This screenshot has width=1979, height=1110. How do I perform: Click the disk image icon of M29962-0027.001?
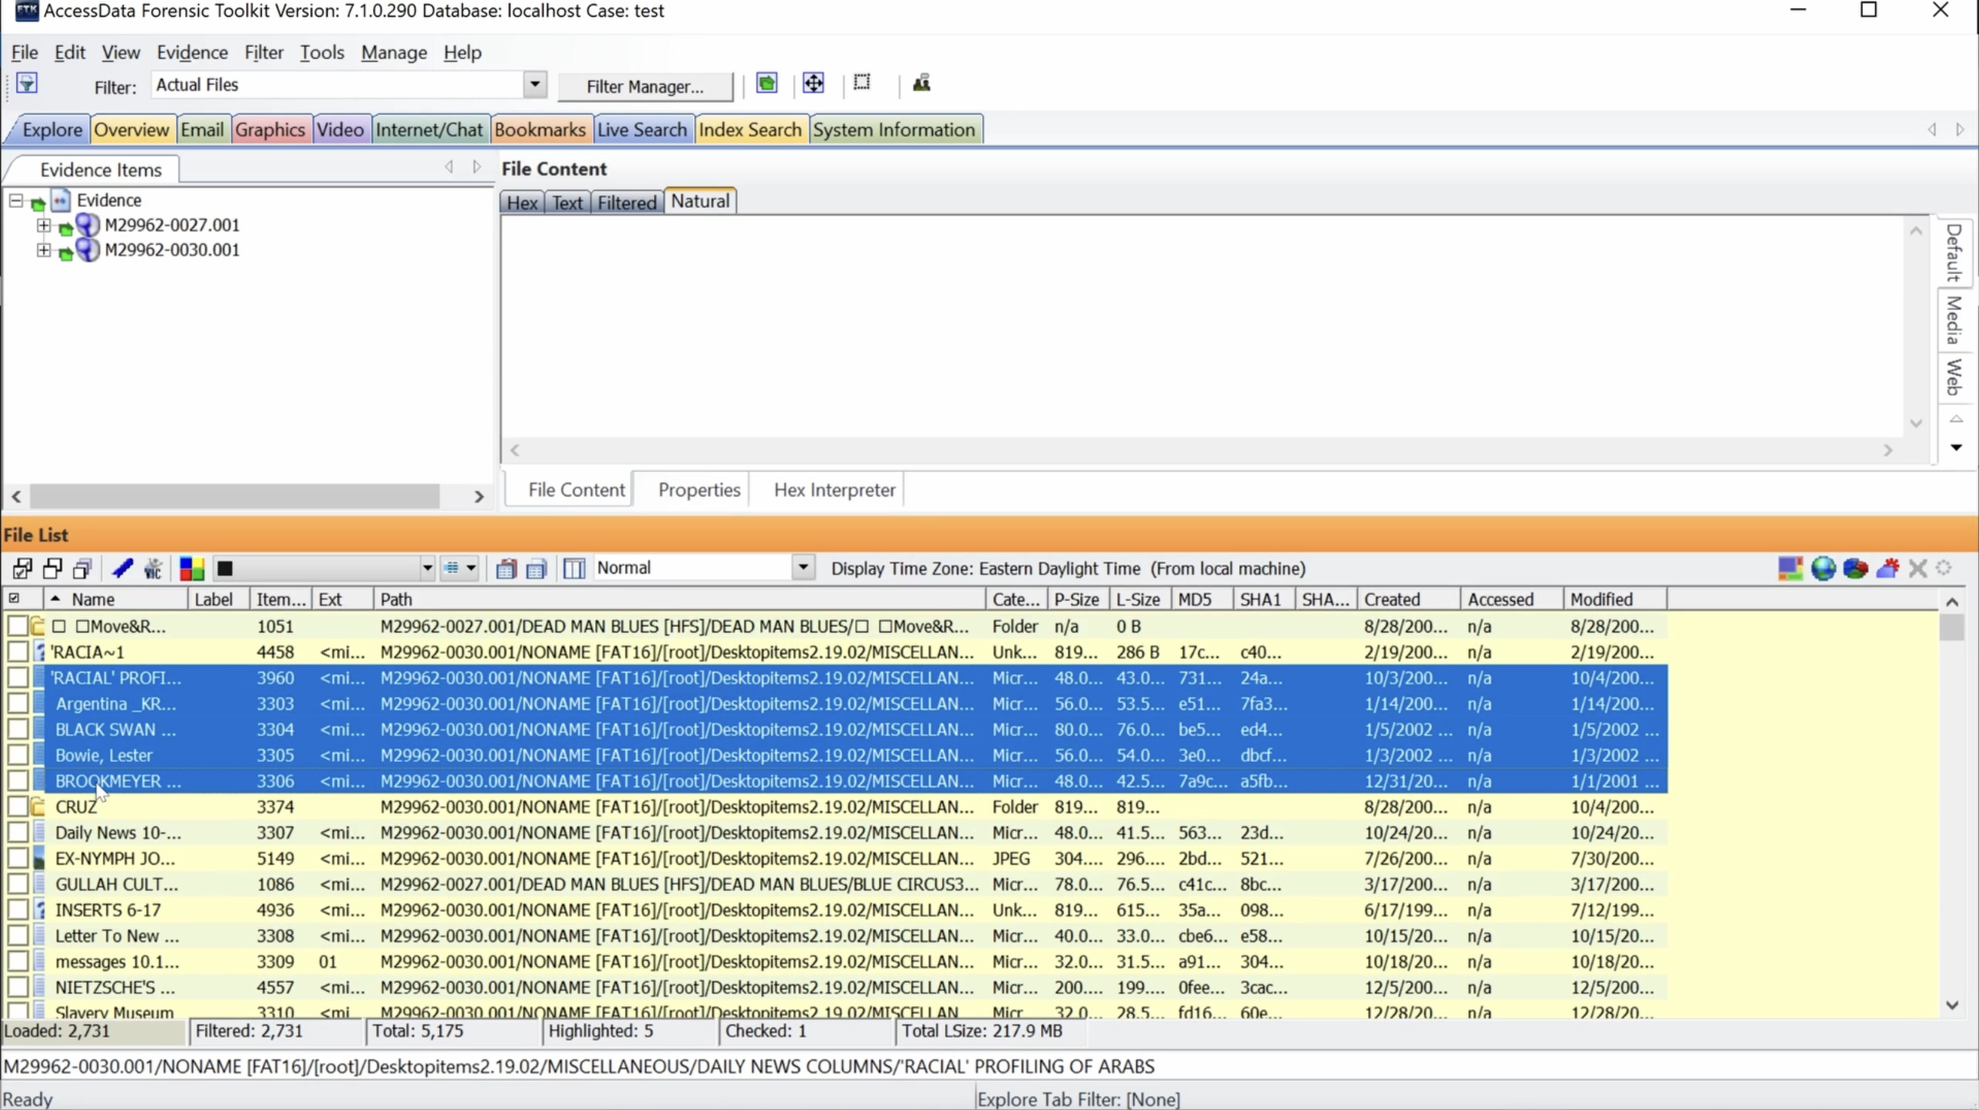[87, 225]
